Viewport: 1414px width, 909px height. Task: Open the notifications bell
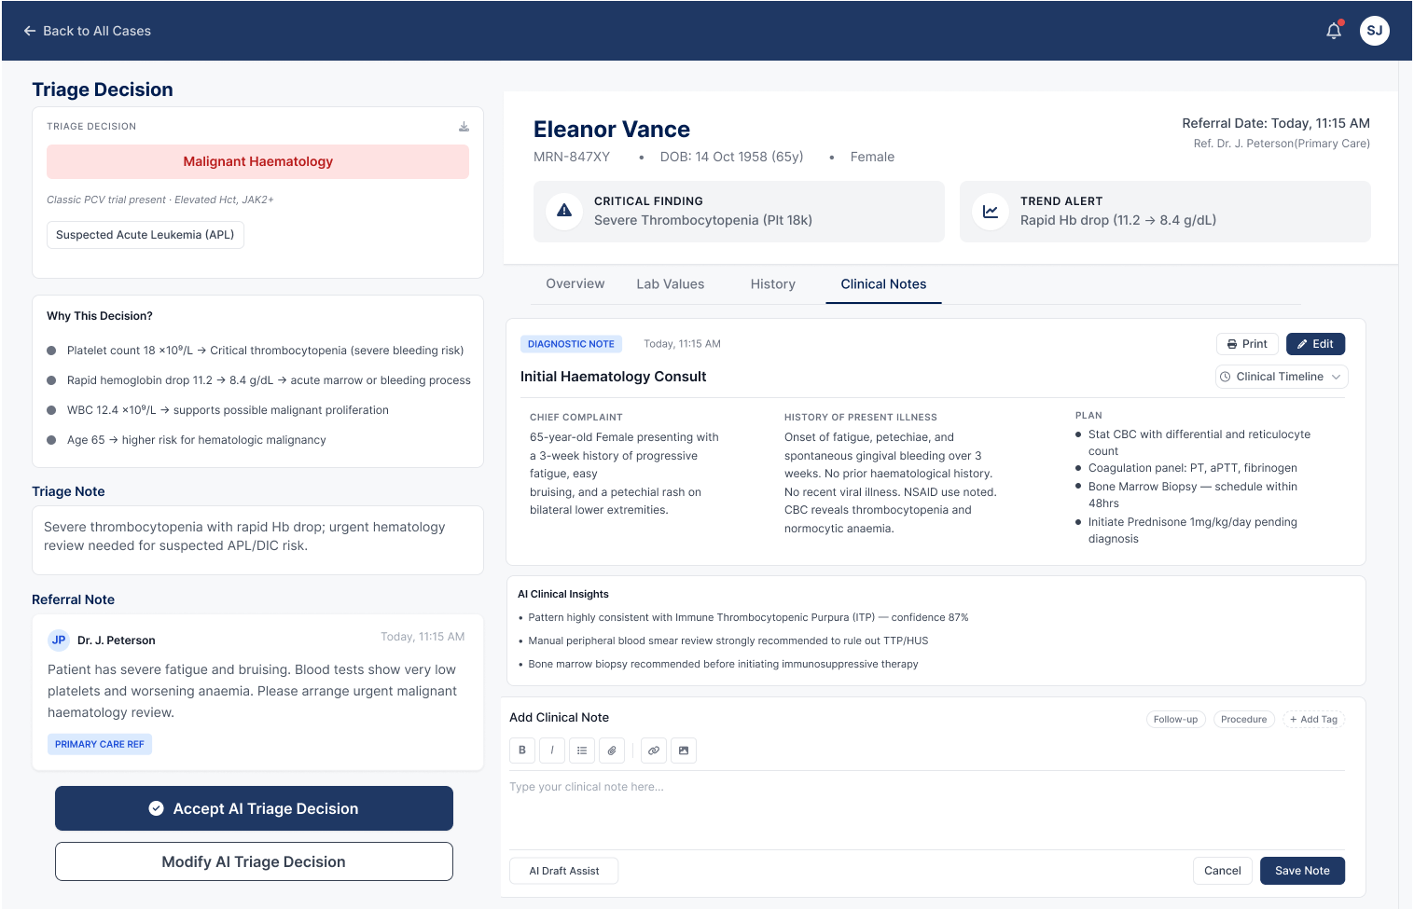pos(1334,31)
